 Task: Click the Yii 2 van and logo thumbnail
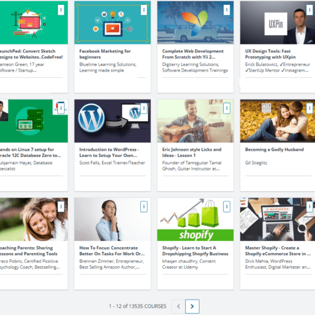[195, 23]
